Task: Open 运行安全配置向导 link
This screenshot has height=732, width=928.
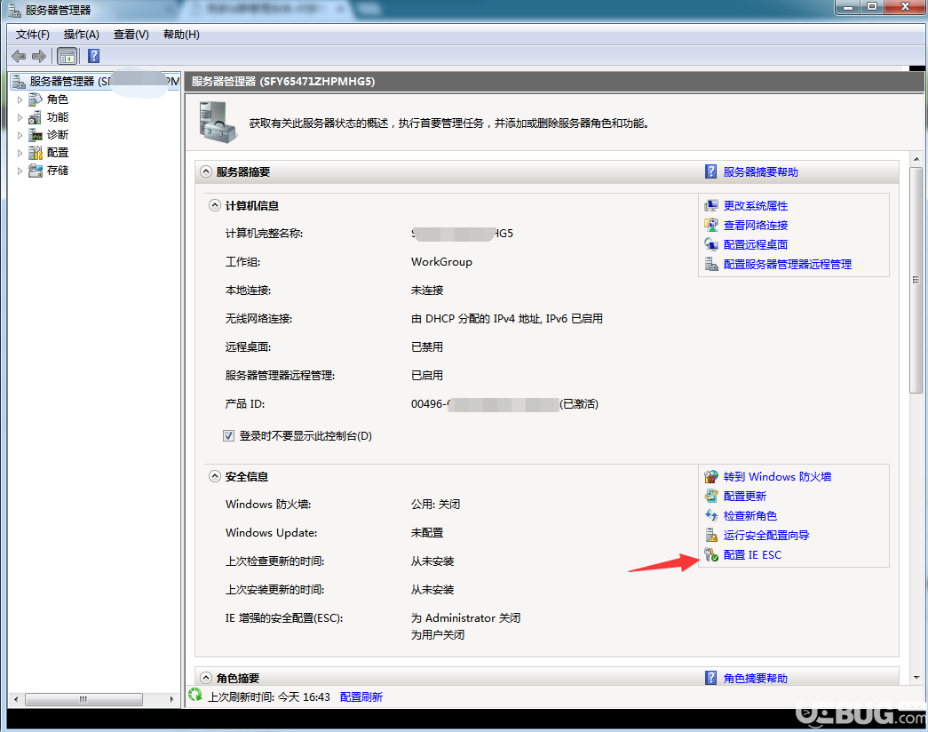Action: 766,536
